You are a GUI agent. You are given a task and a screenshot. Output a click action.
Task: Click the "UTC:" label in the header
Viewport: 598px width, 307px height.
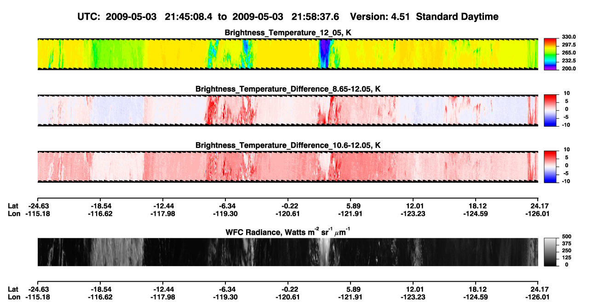[90, 17]
